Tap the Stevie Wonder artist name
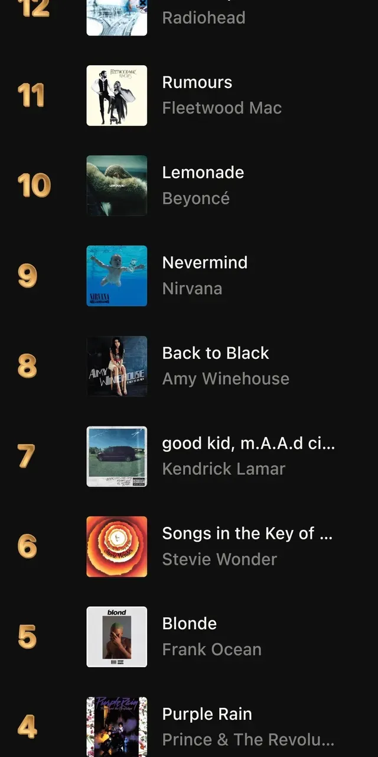 pyautogui.click(x=220, y=559)
